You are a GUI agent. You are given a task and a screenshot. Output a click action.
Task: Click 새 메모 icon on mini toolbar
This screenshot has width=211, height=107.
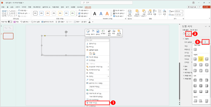click(103, 32)
